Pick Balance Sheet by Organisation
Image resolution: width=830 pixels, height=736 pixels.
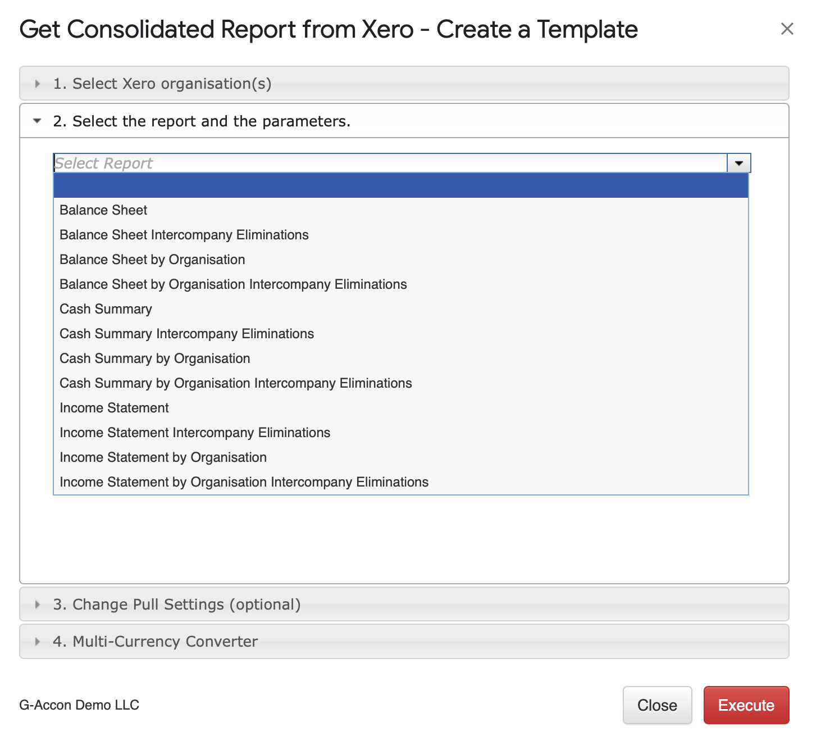tap(401, 260)
